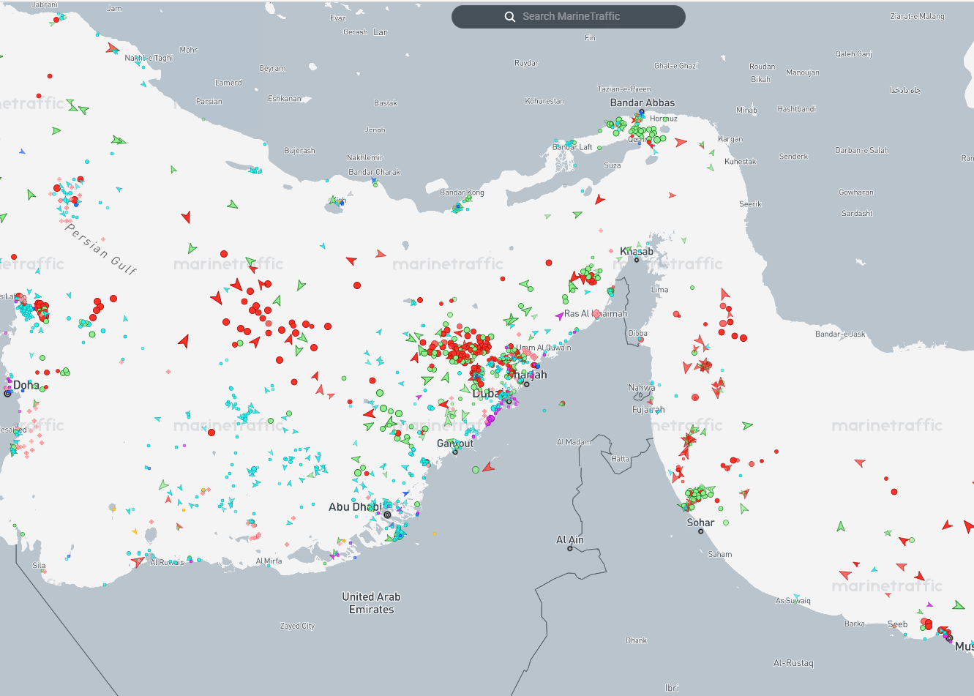This screenshot has width=974, height=696.
Task: Click the port marker below Ganout label
Action: (x=455, y=452)
